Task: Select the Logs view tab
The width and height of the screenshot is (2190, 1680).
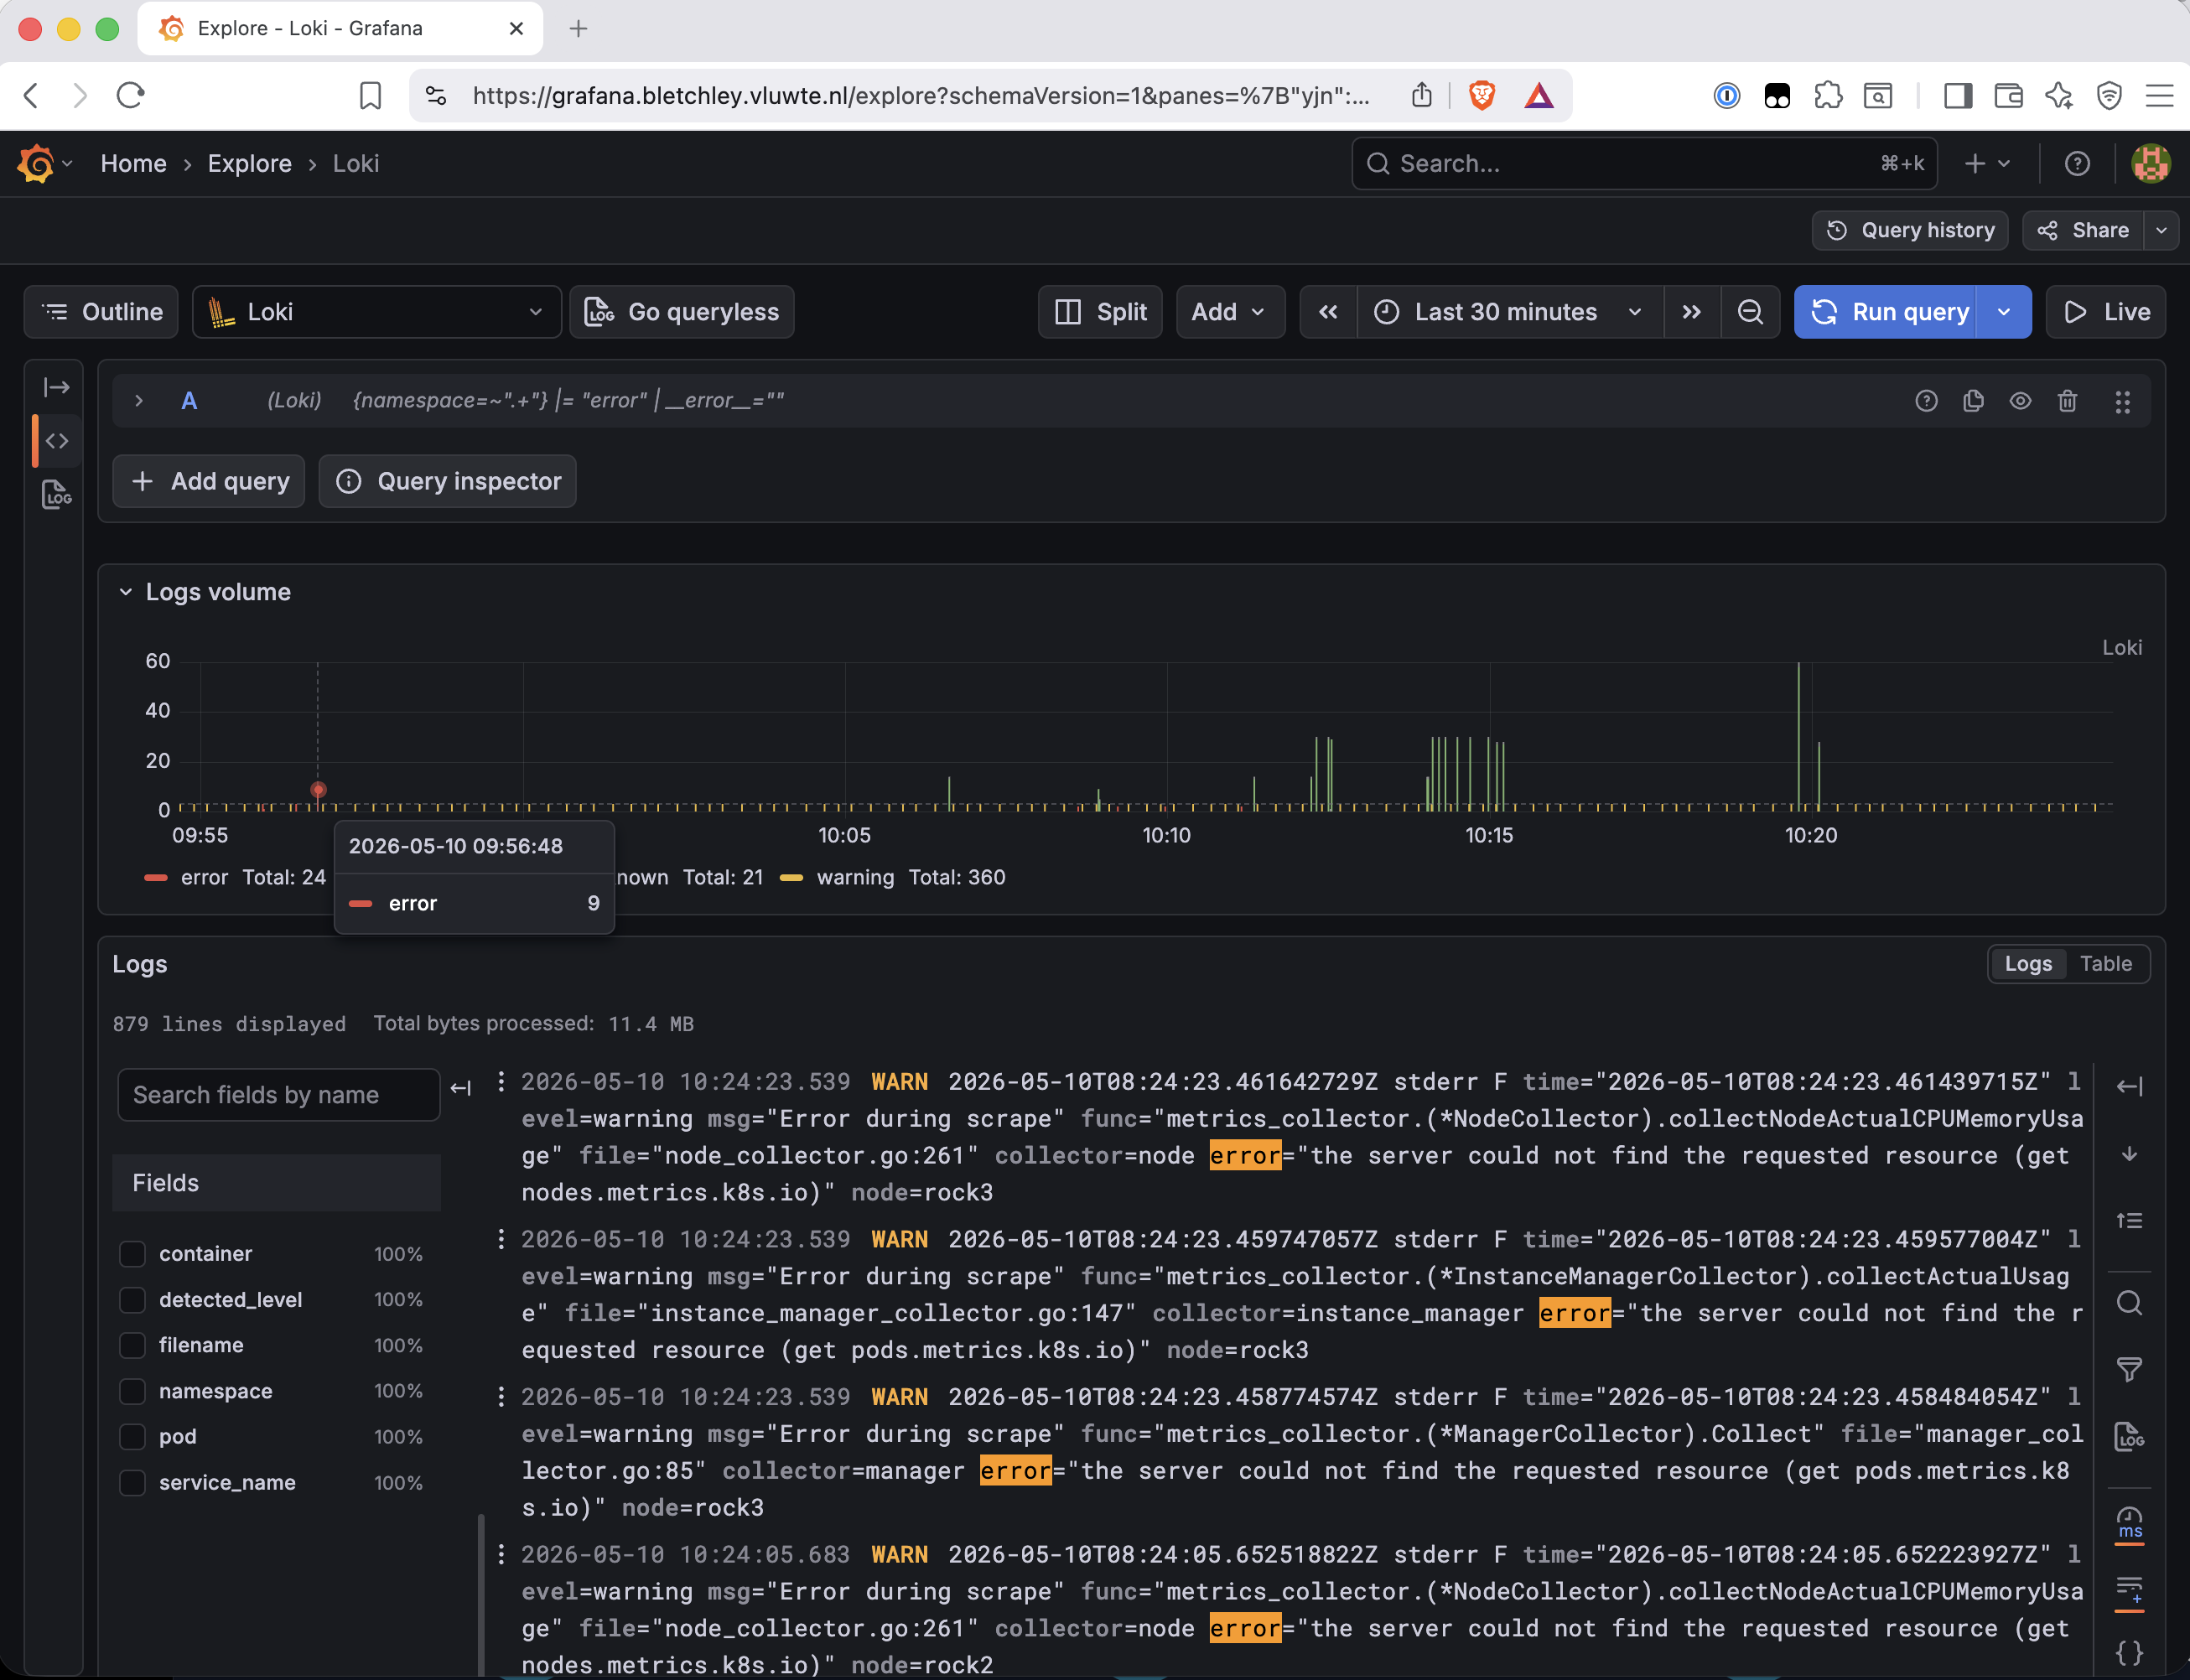Action: coord(2028,964)
